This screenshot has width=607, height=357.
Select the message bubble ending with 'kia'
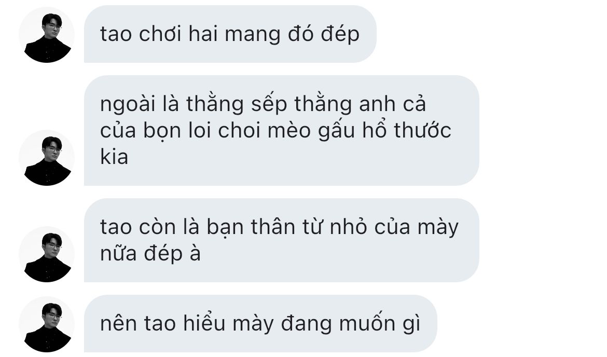tap(281, 130)
